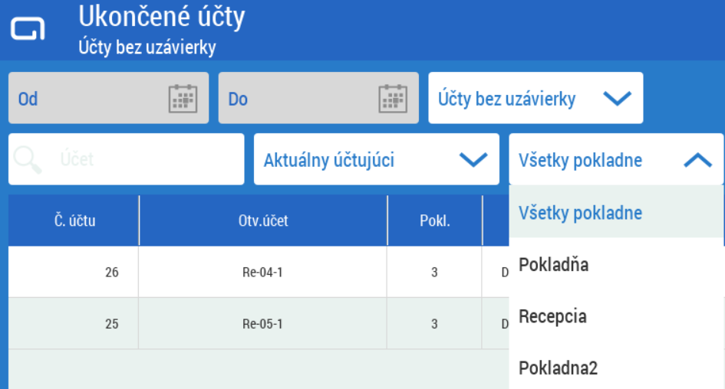This screenshot has height=389, width=725.
Task: Click the app logo icon in header
Action: [x=28, y=29]
